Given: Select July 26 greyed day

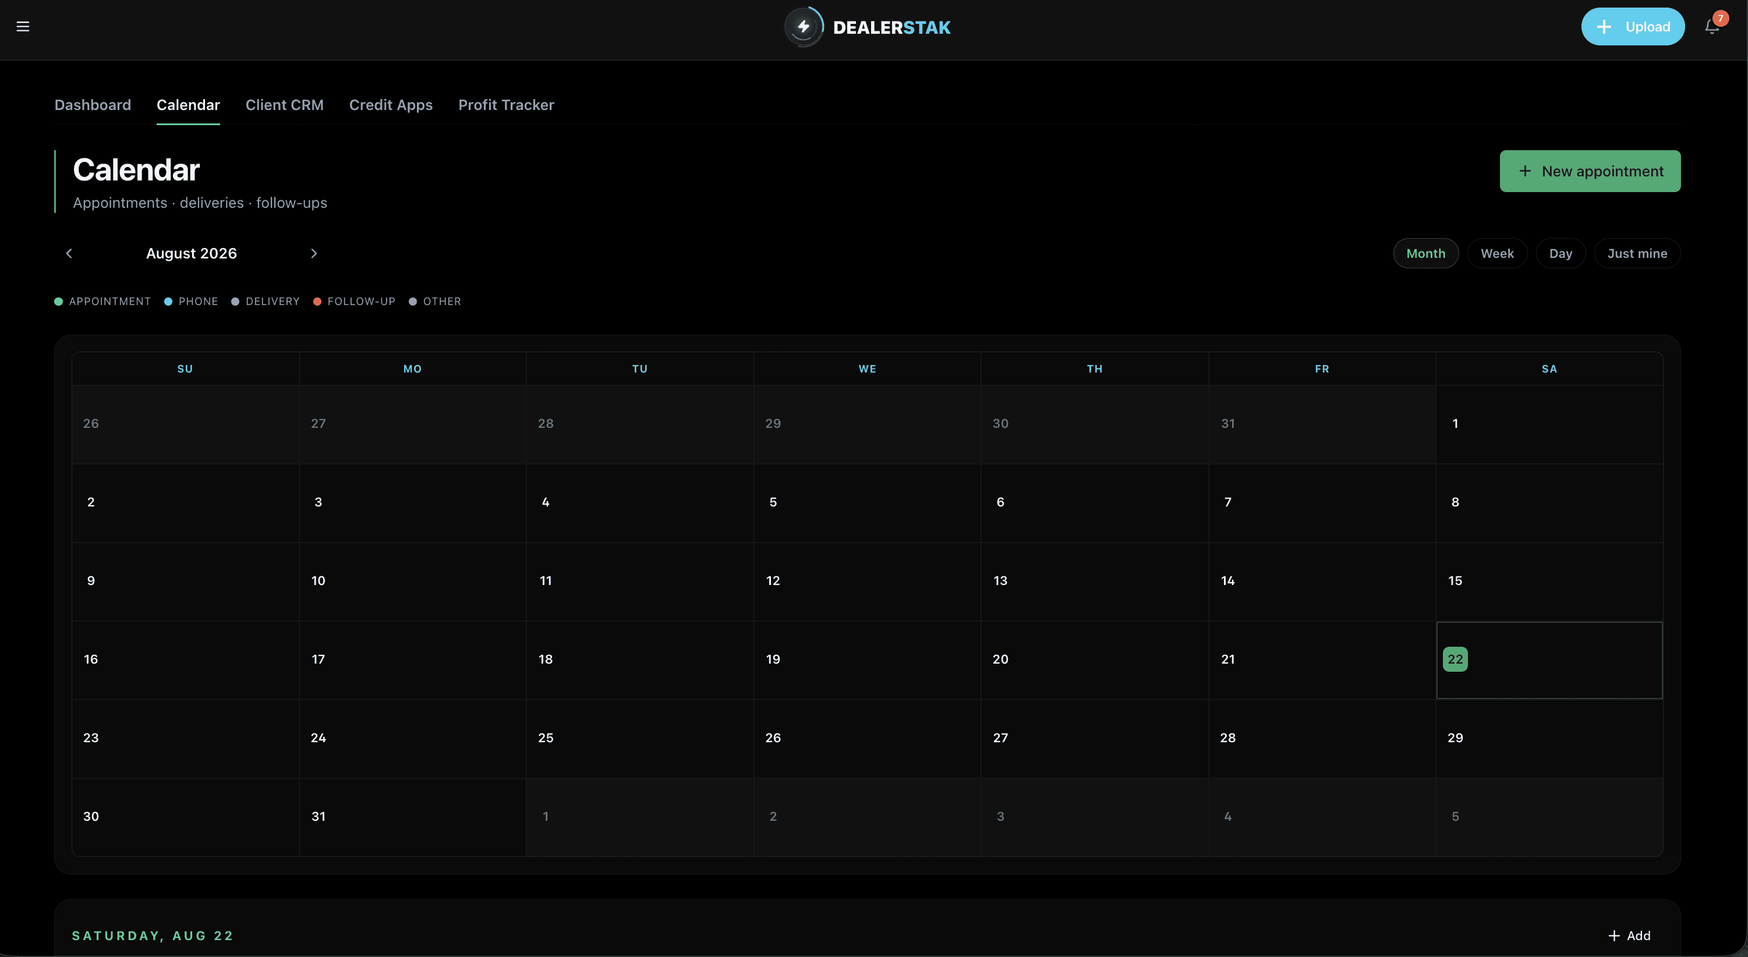Looking at the screenshot, I should pyautogui.click(x=185, y=424).
